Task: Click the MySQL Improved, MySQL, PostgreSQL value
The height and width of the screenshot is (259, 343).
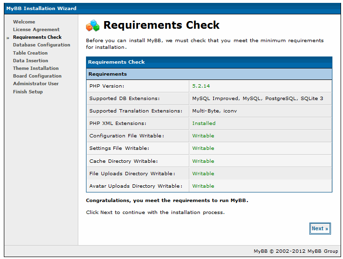Action: [x=257, y=99]
